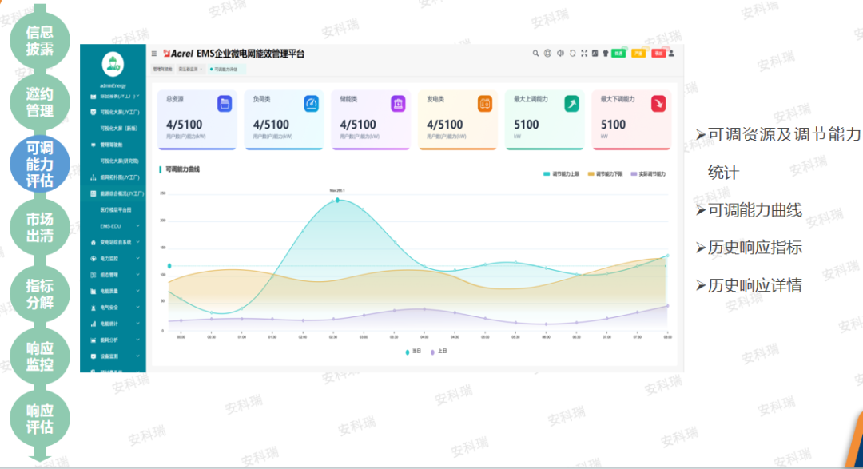
Task: Open the search magnifier icon
Action: click(x=535, y=54)
